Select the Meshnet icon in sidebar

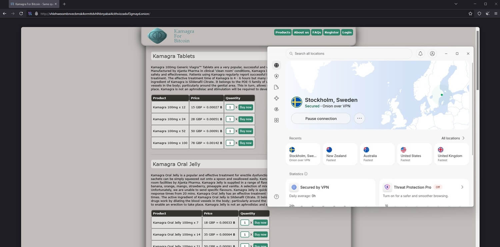pyautogui.click(x=276, y=98)
